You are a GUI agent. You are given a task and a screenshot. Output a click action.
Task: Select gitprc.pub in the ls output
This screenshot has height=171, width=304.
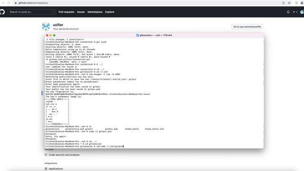pos(111,129)
